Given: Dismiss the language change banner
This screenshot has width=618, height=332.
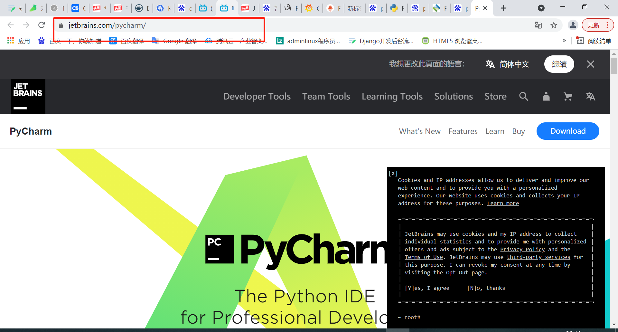Looking at the screenshot, I should coord(591,64).
